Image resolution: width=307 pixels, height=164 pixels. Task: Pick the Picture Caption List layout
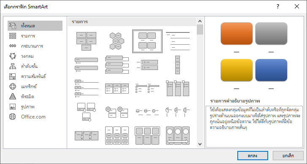(147, 41)
